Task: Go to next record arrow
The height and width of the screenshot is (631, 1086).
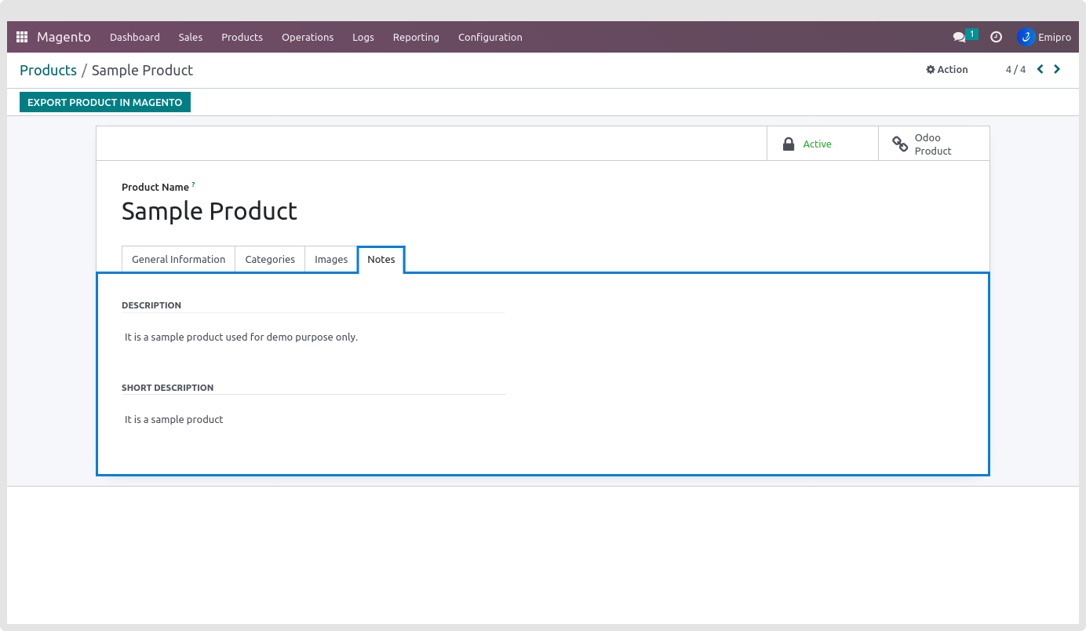Action: point(1057,69)
